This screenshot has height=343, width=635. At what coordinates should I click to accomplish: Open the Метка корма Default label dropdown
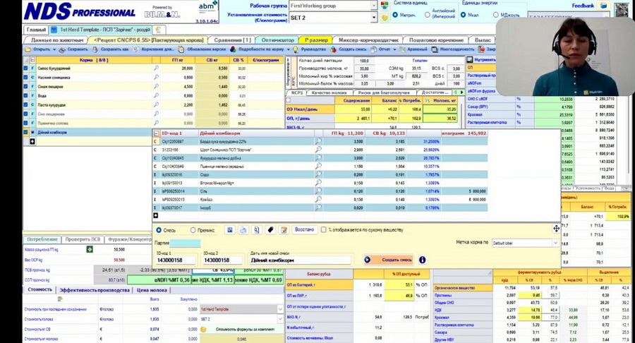coord(555,243)
